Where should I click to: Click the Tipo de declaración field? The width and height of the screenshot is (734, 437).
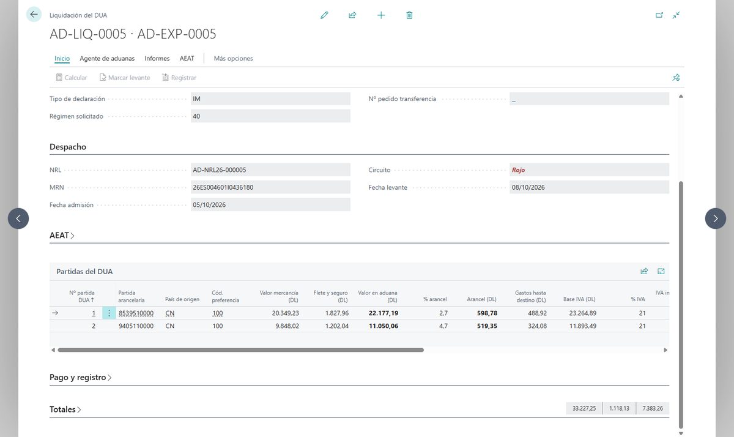pyautogui.click(x=270, y=99)
